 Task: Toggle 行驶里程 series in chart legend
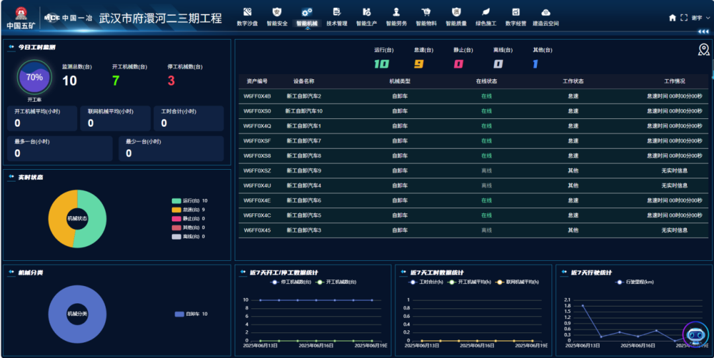click(635, 282)
